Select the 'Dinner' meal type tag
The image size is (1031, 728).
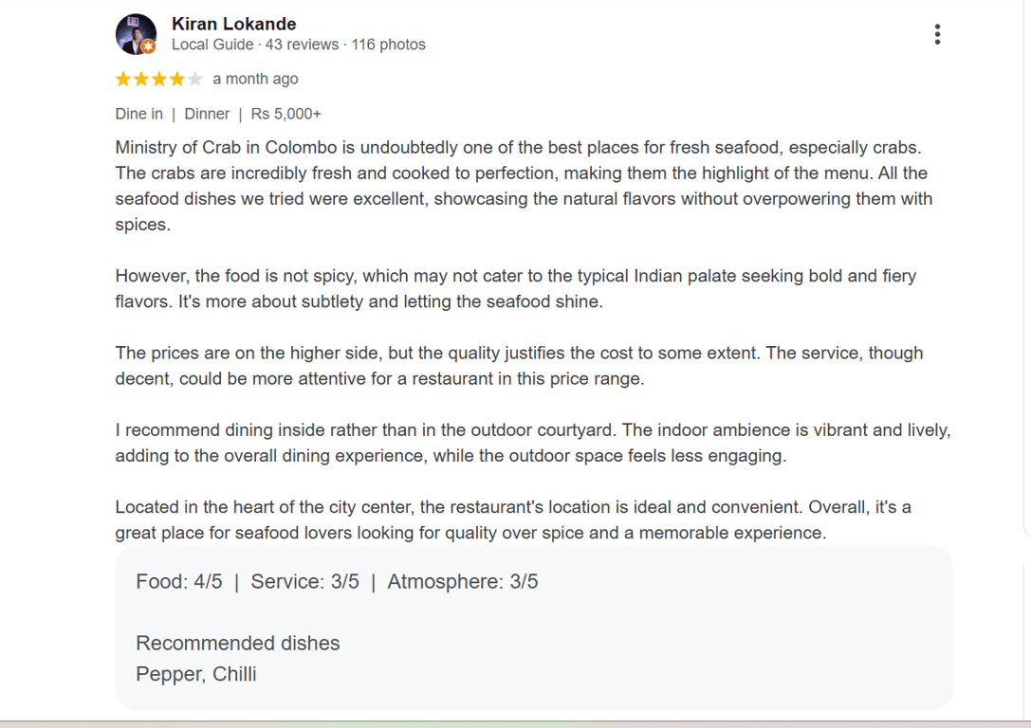207,114
